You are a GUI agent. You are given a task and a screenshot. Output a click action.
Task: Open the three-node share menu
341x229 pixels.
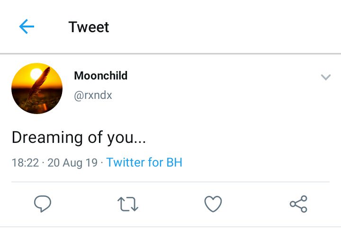(298, 204)
